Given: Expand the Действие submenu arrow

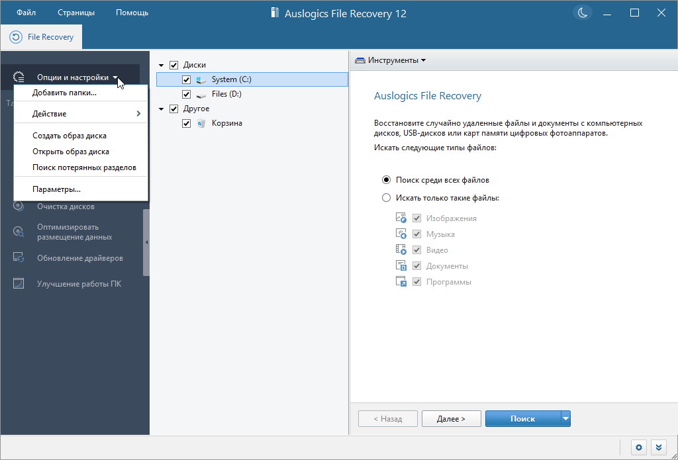Looking at the screenshot, I should (138, 114).
